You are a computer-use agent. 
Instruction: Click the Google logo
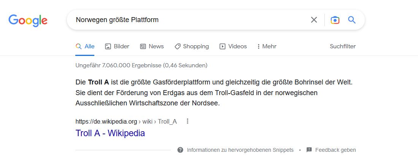28,20
